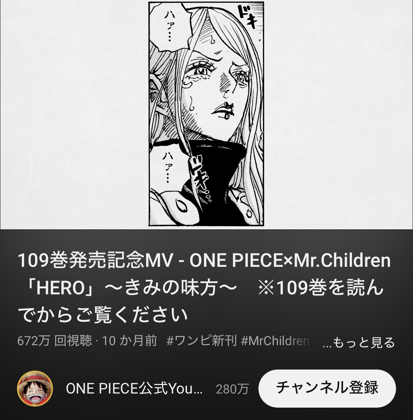Click the 10 か月前 upload date text

click(x=129, y=341)
